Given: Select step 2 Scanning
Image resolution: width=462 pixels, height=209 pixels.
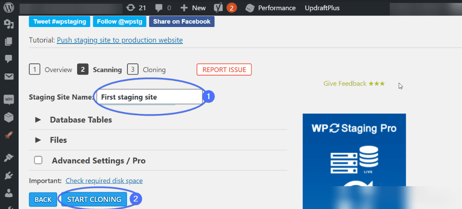Looking at the screenshot, I should (x=99, y=70).
